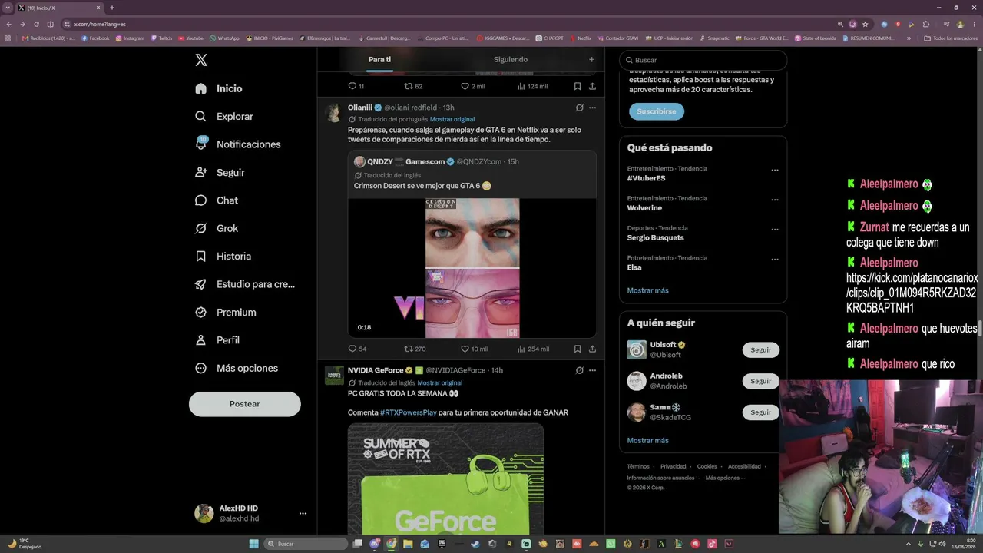
Task: Follow SkadeTCG with the Seguir button
Action: click(761, 412)
